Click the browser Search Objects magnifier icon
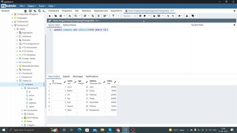 [x=40, y=11]
